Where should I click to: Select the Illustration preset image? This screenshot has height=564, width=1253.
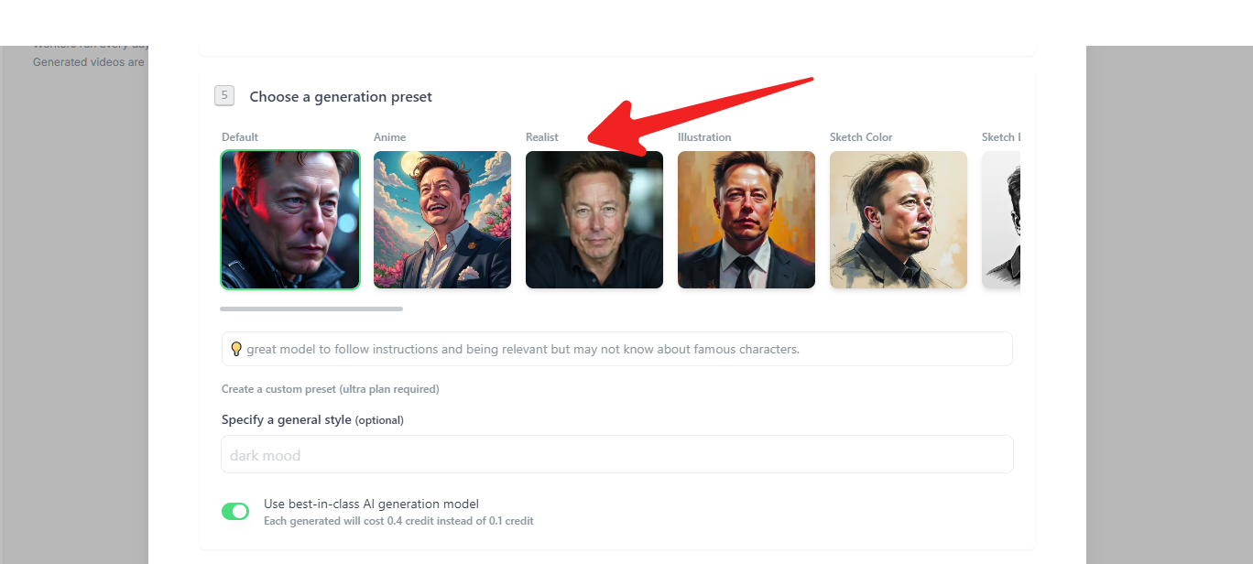pos(746,220)
